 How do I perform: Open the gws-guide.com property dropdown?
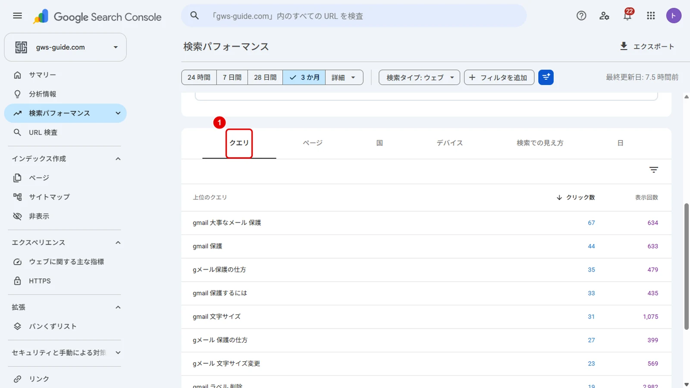coord(66,47)
